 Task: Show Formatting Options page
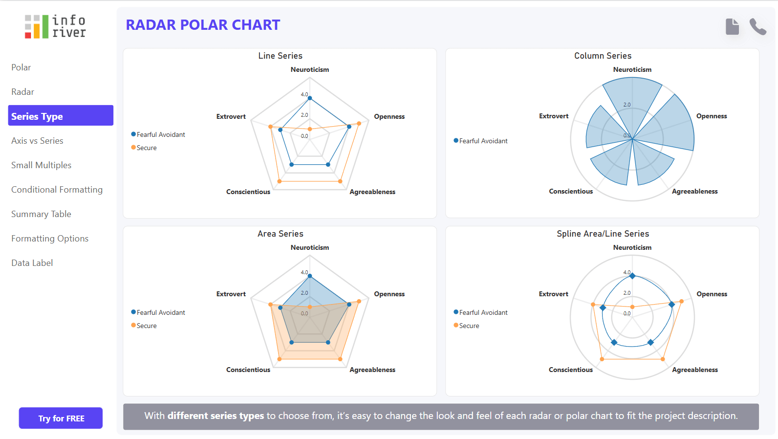pos(50,239)
